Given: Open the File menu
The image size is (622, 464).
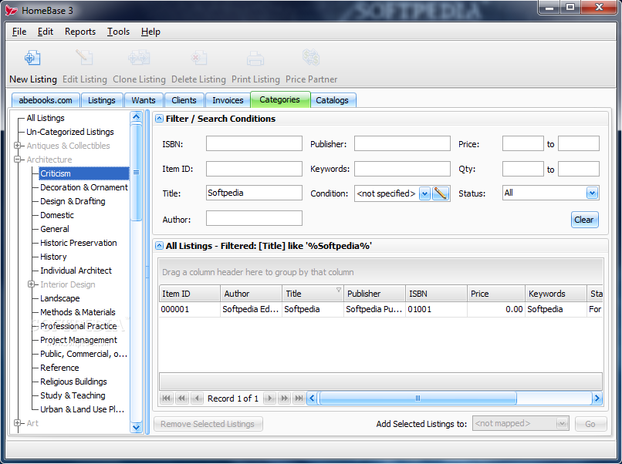Looking at the screenshot, I should [x=19, y=32].
